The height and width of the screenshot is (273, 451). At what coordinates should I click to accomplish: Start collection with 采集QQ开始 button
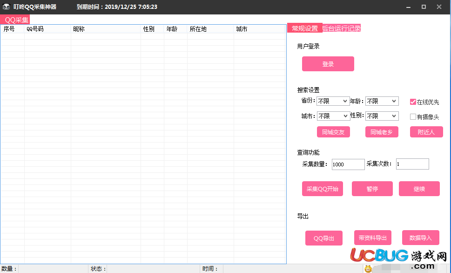[x=323, y=189]
